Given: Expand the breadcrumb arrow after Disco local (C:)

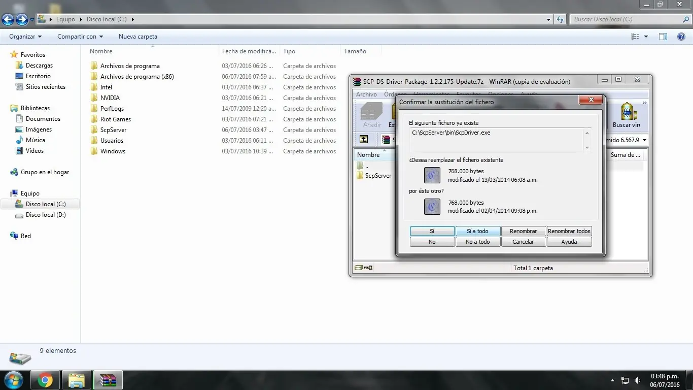Looking at the screenshot, I should click(x=132, y=20).
